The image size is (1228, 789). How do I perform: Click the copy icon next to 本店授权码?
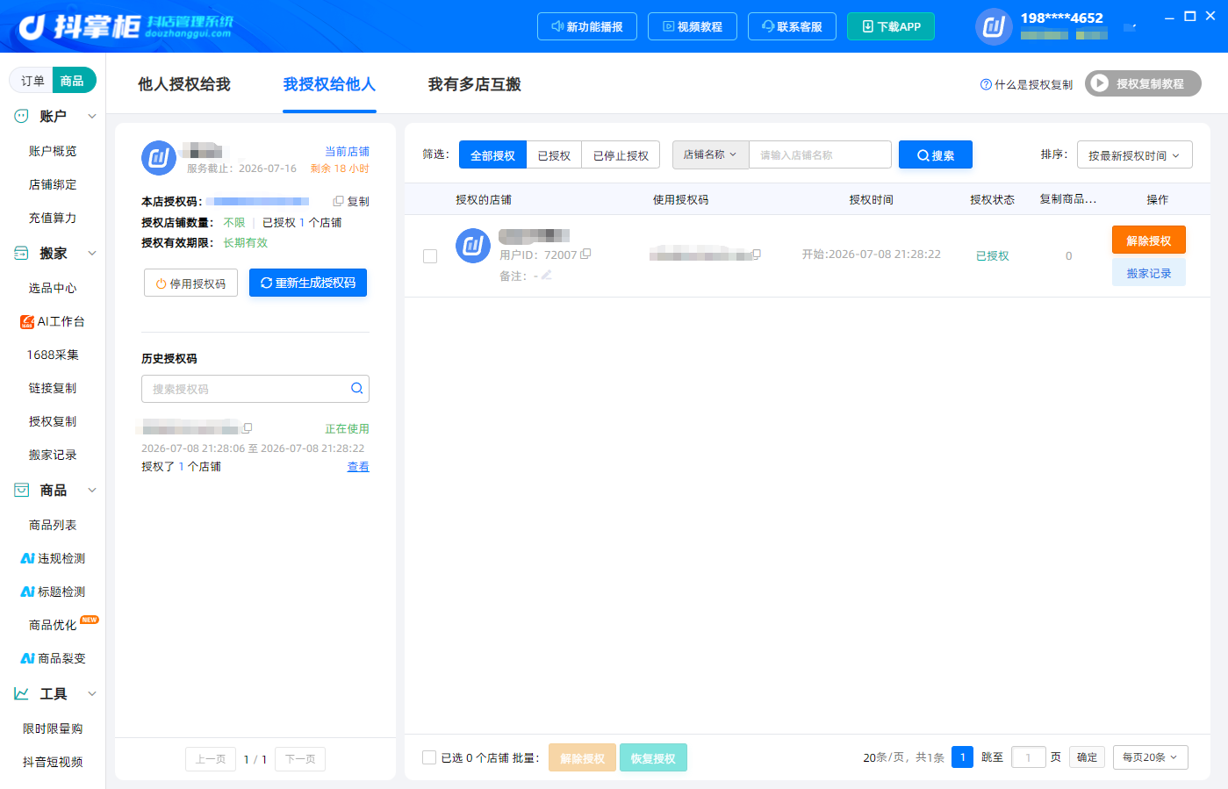pos(338,201)
